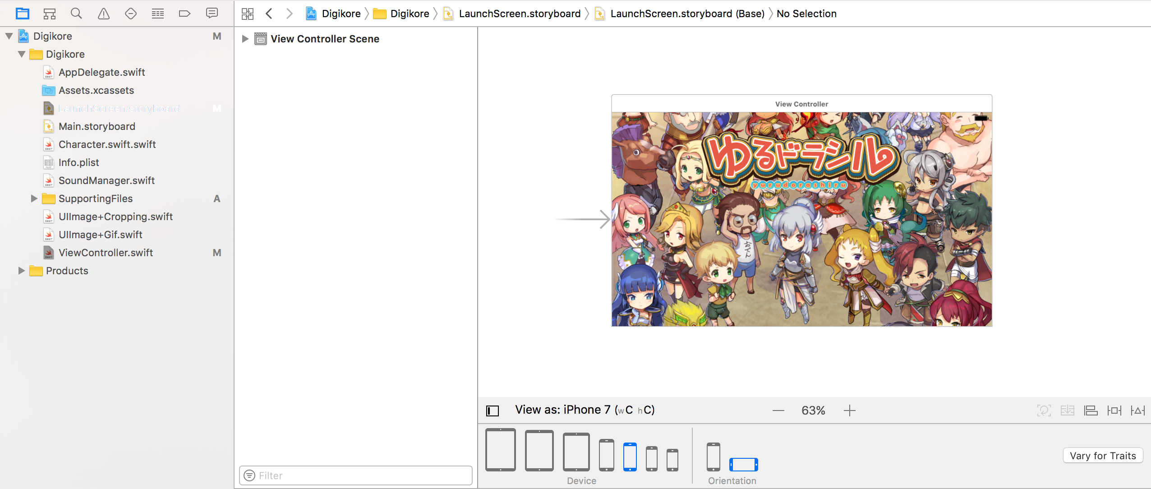Screen dimensions: 1151x489
Task: Go back in editor history
Action: coord(269,14)
